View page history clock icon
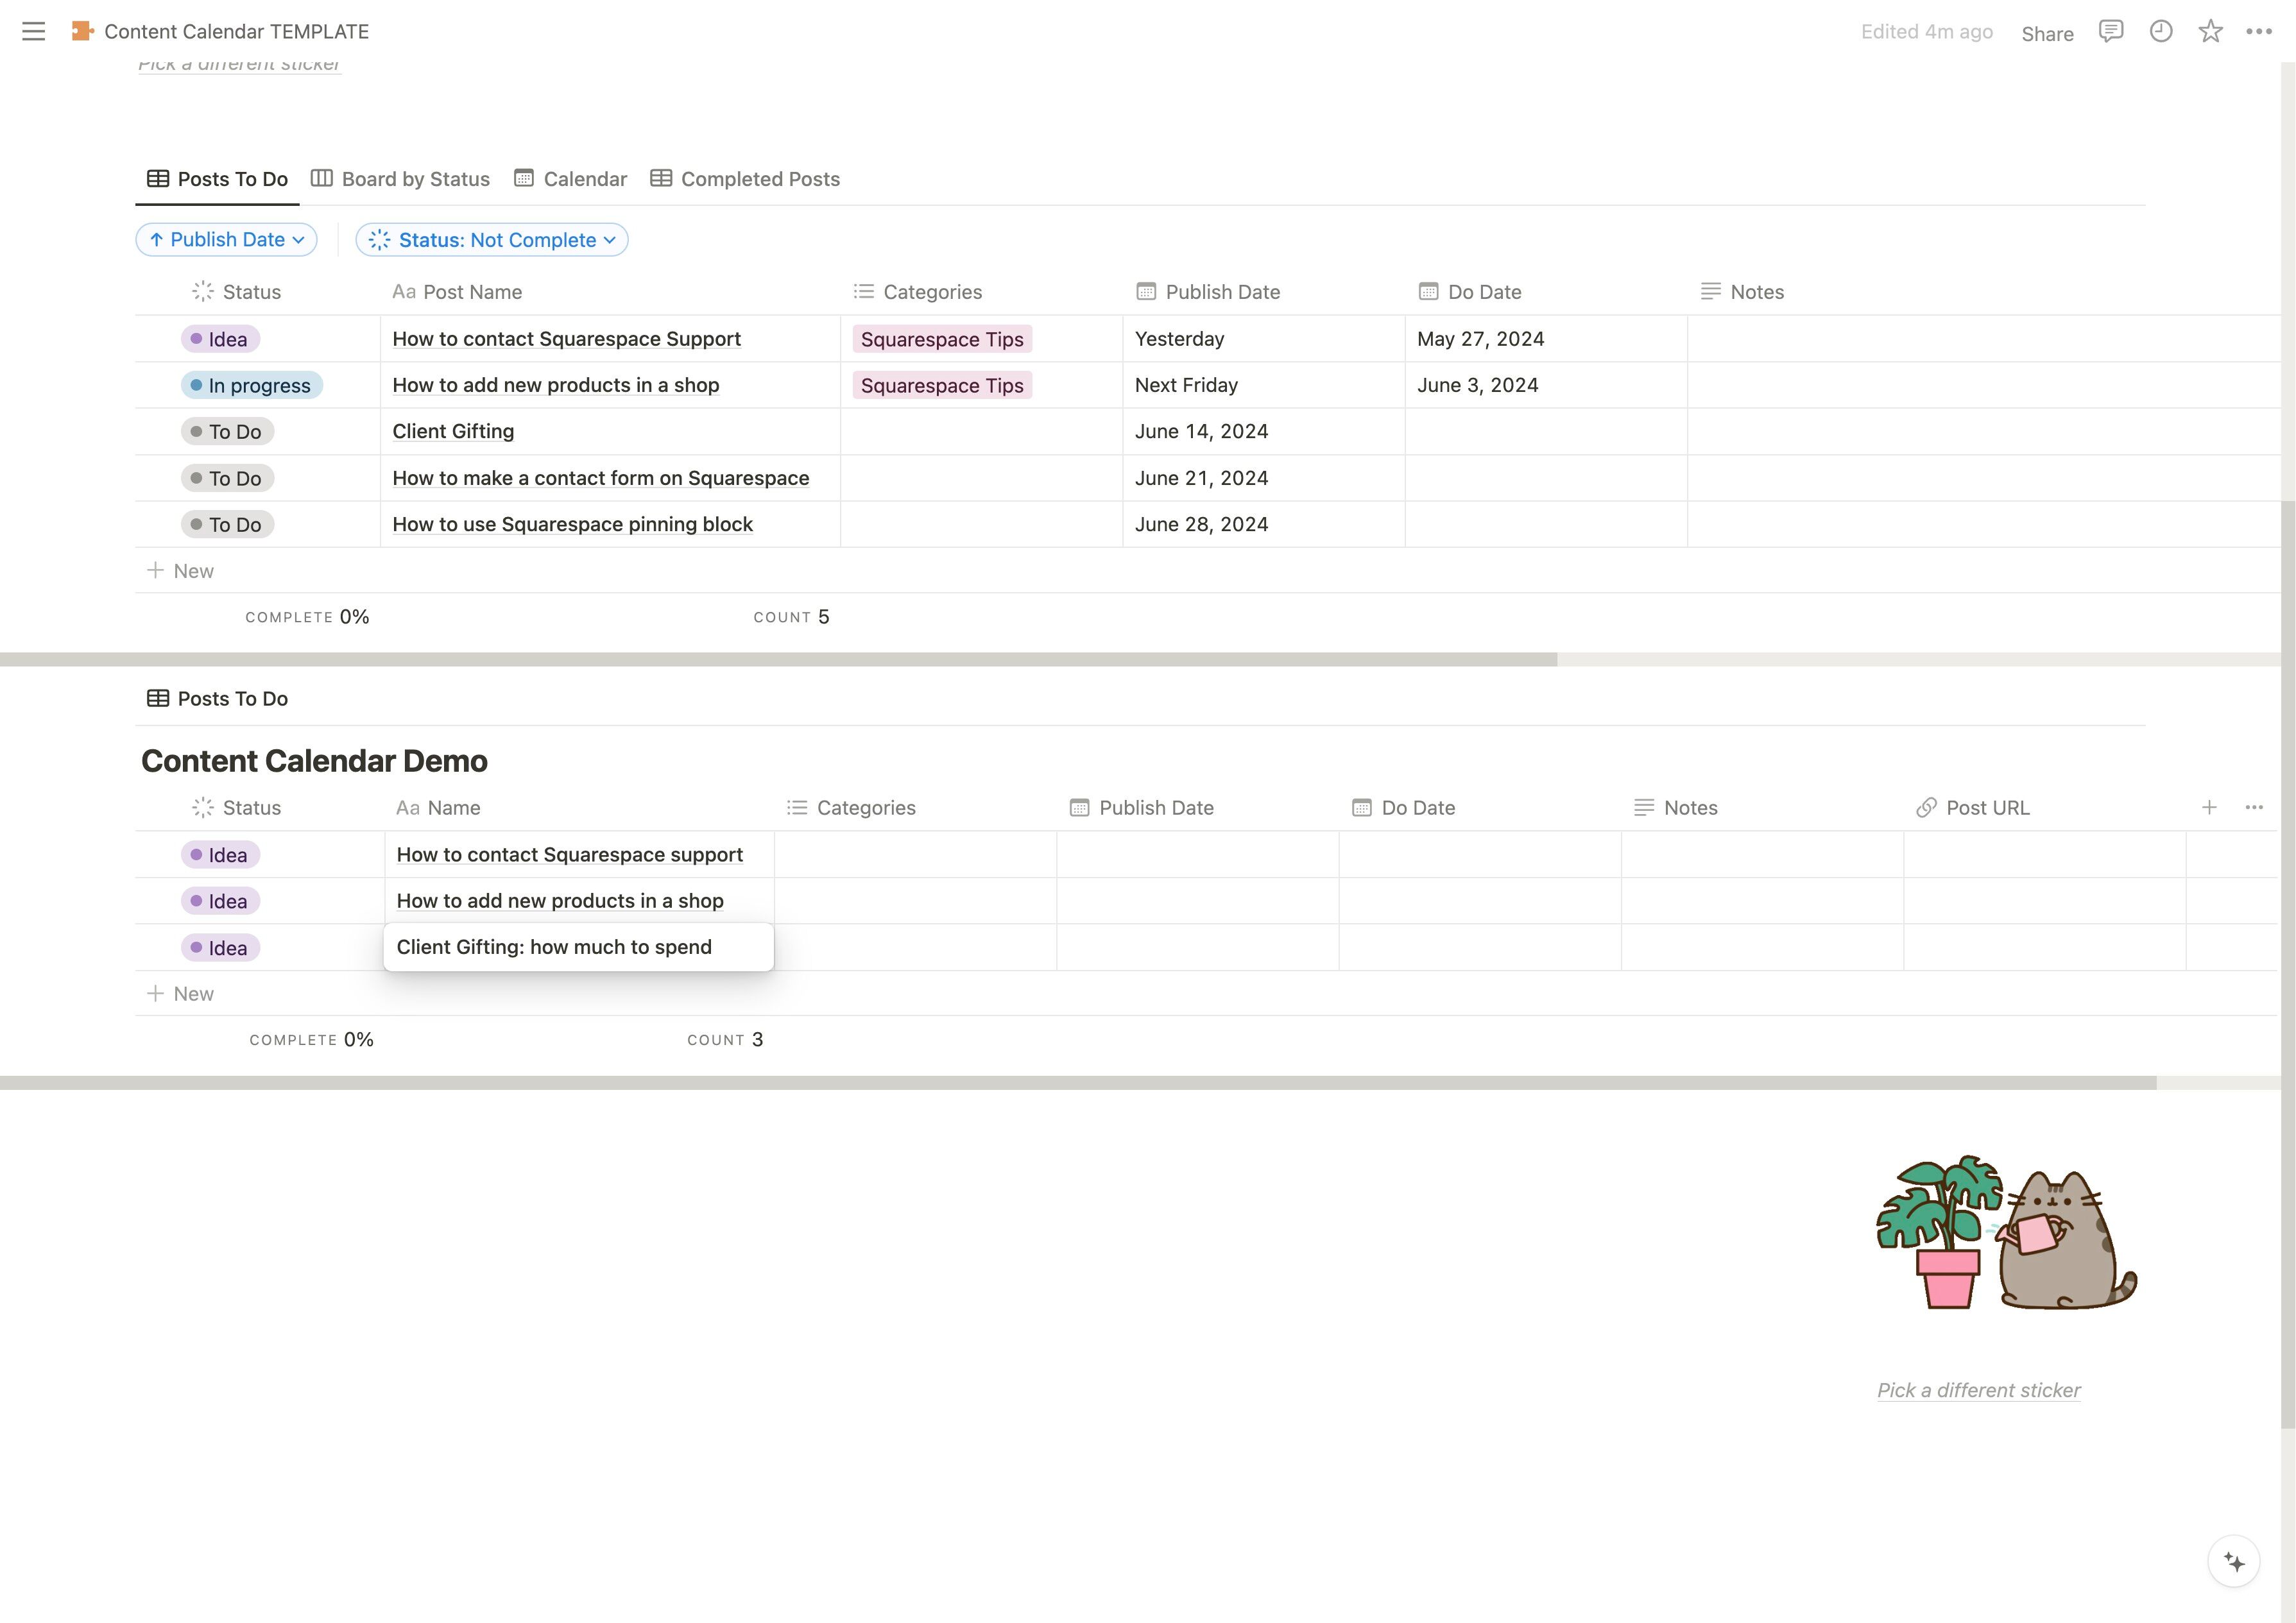2296x1623 pixels. (x=2160, y=31)
